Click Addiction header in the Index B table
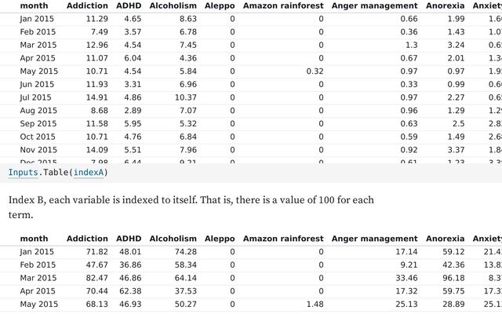Screen dimensions: 502x314 [x=87, y=239]
